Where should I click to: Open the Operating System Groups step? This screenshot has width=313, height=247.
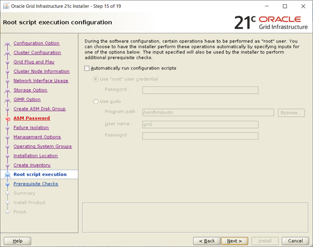point(43,146)
